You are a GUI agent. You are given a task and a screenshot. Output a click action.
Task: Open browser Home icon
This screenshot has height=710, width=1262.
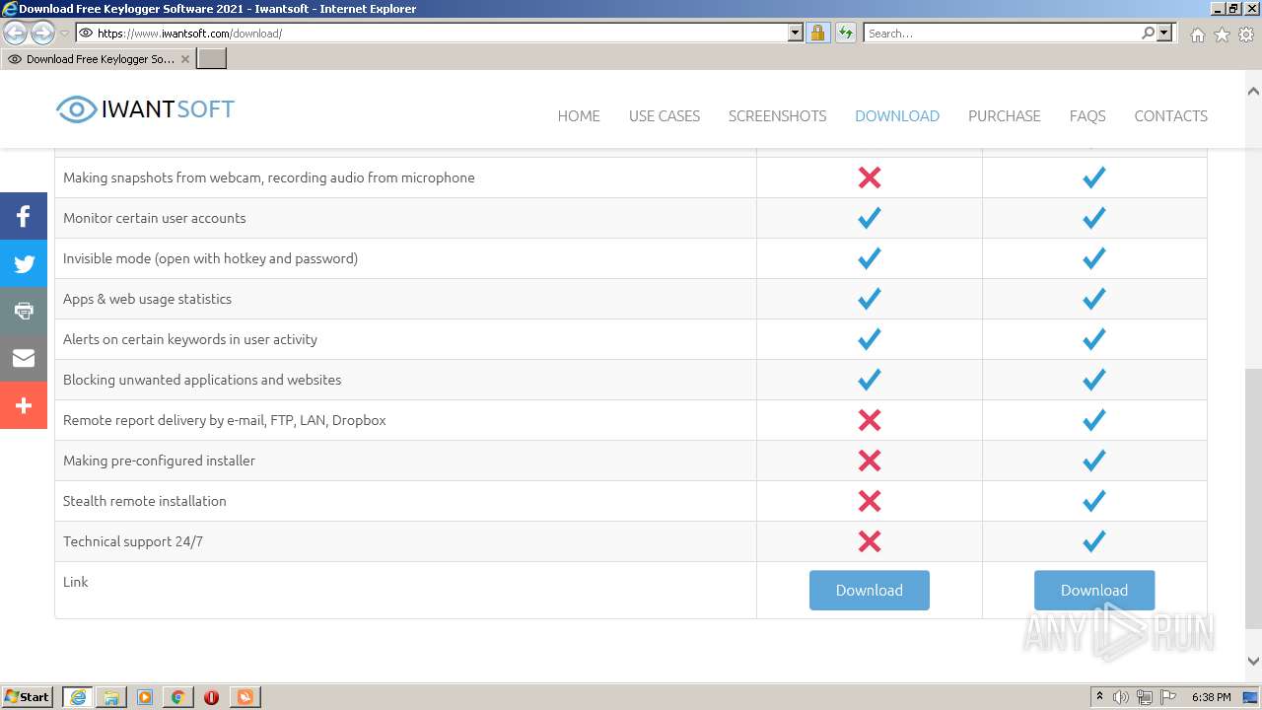pyautogui.click(x=1197, y=35)
